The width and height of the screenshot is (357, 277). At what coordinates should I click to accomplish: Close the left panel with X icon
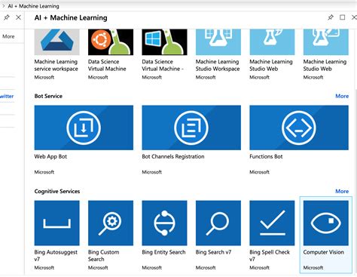click(18, 17)
